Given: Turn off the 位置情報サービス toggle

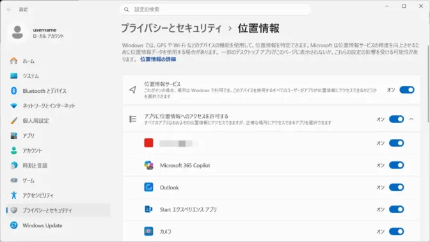Looking at the screenshot, I should click(x=407, y=90).
